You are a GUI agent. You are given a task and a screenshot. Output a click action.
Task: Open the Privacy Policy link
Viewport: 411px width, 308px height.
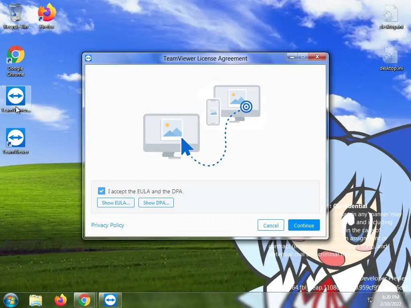pyautogui.click(x=108, y=225)
